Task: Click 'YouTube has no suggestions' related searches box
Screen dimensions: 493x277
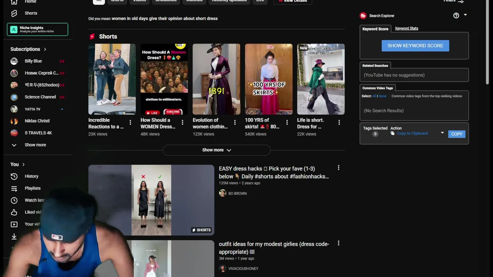Action: [x=414, y=75]
